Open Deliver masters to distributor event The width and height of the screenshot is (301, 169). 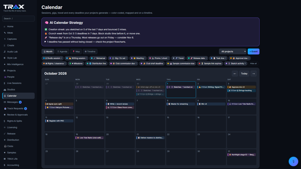click(x=150, y=138)
